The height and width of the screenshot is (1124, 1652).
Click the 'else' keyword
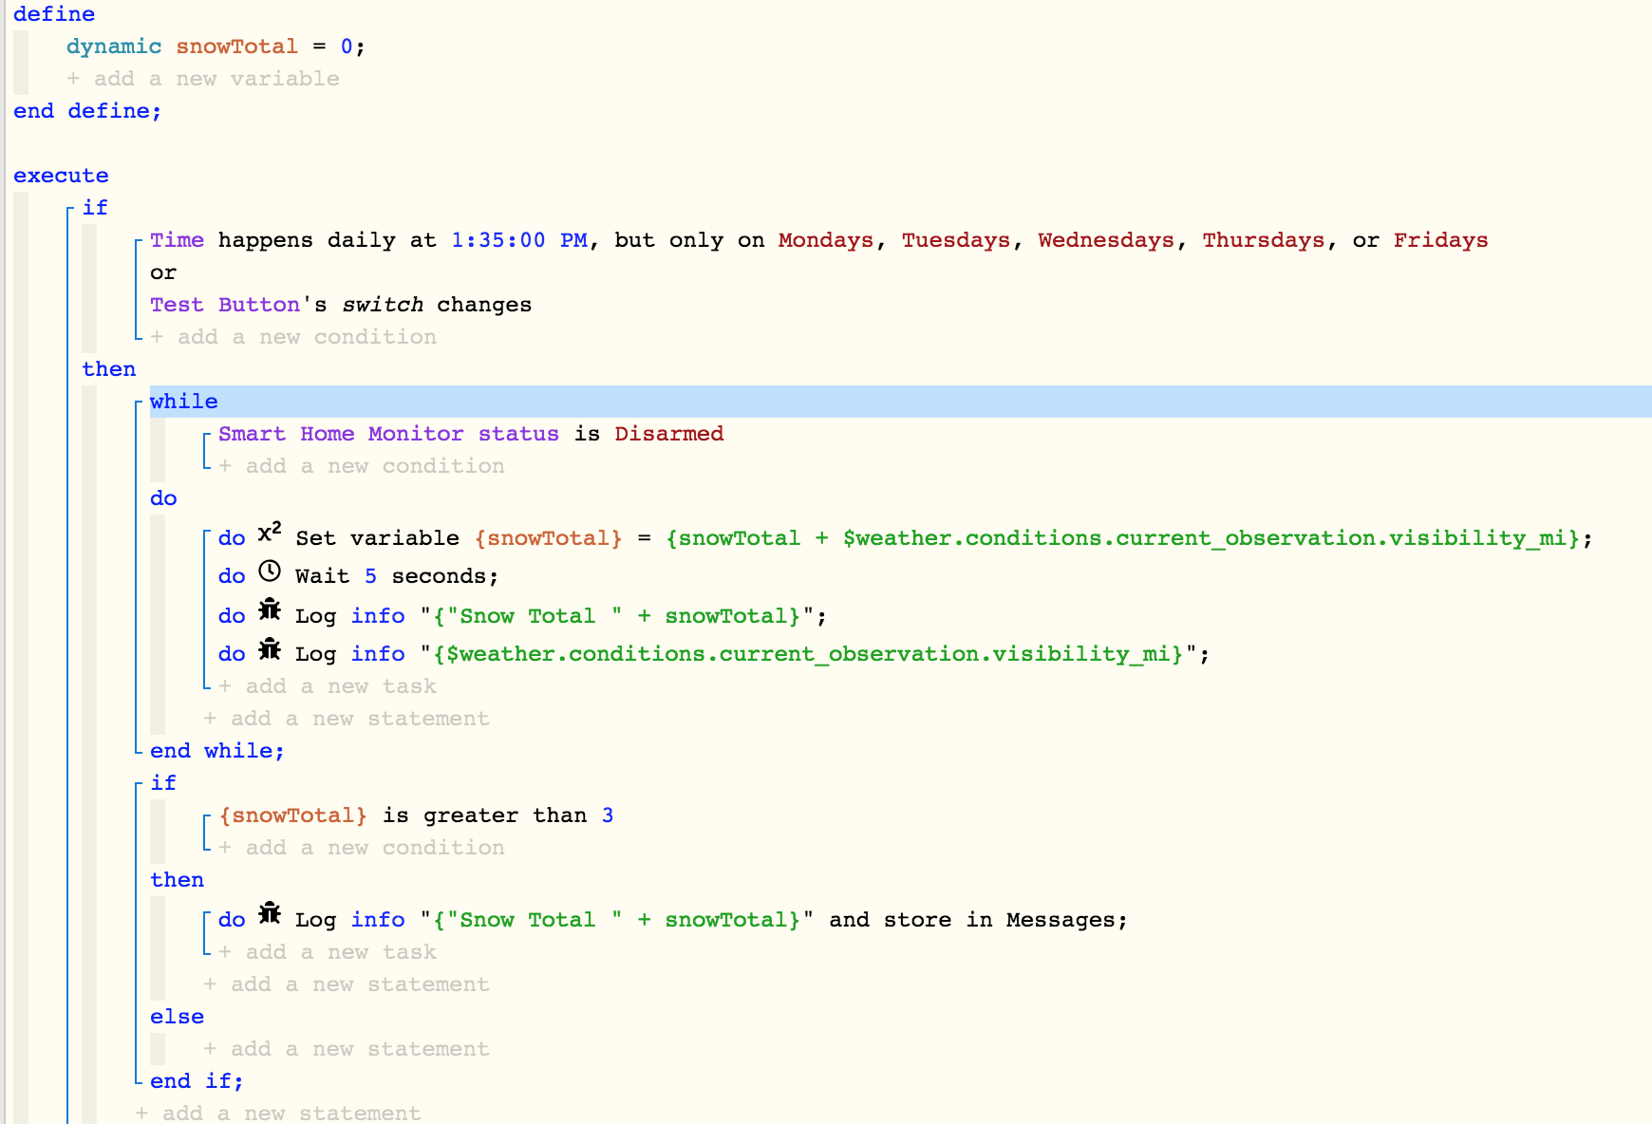(x=177, y=1017)
